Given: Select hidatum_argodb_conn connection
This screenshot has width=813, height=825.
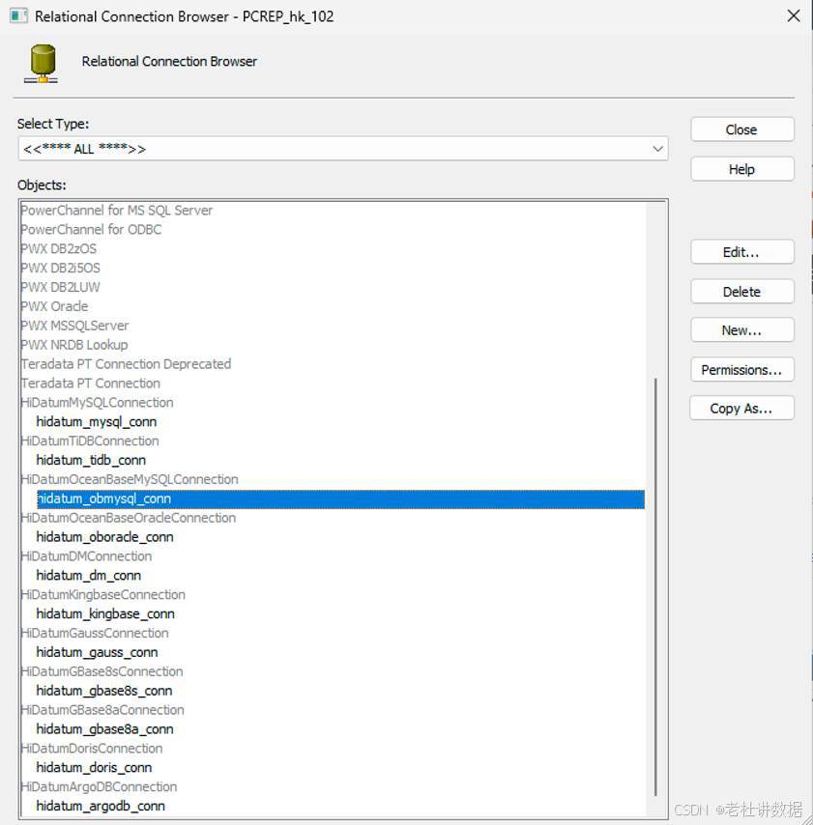Looking at the screenshot, I should (101, 806).
